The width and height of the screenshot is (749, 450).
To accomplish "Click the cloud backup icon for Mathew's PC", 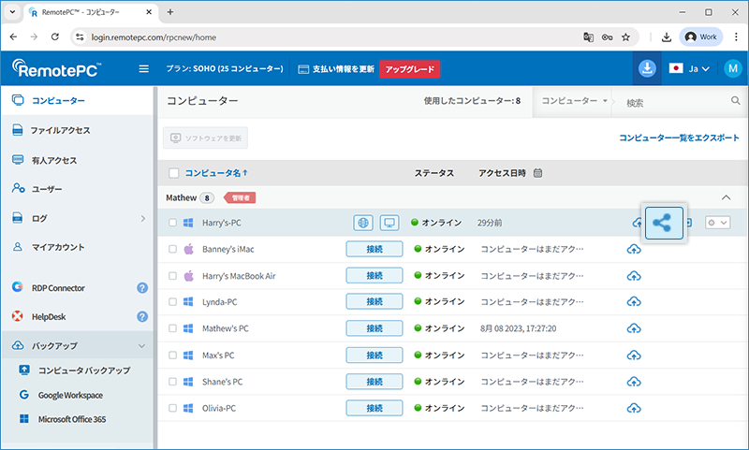I will 634,328.
